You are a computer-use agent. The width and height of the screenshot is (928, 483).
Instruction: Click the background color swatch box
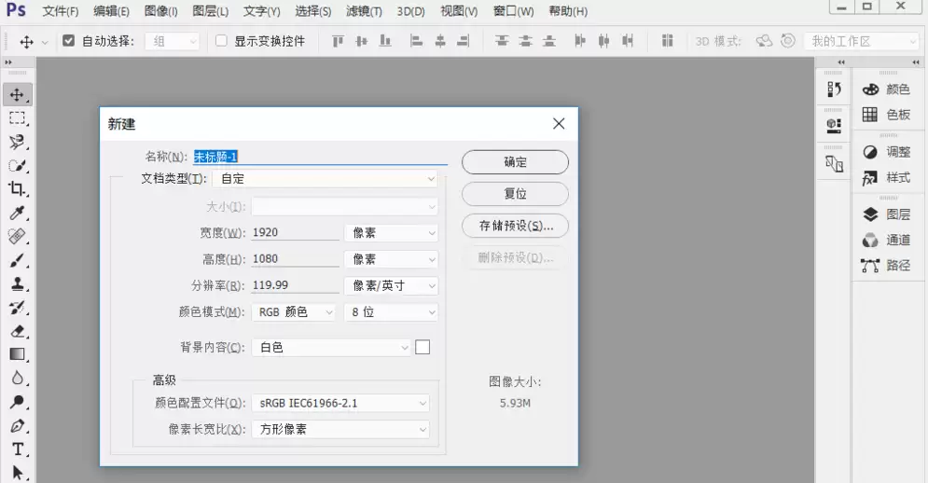pos(422,347)
